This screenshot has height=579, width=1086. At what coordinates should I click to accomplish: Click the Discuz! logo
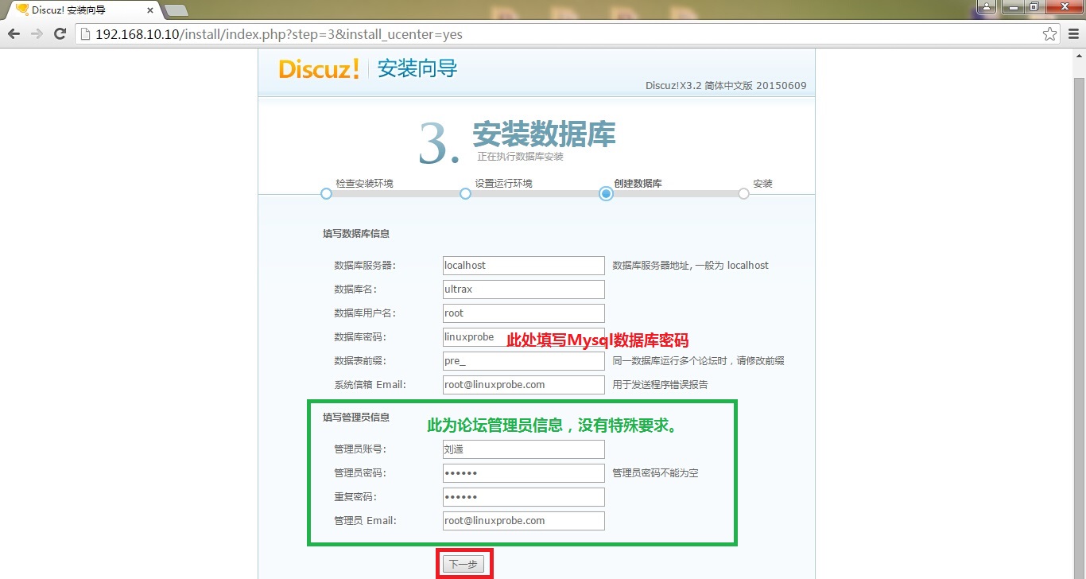pyautogui.click(x=319, y=69)
